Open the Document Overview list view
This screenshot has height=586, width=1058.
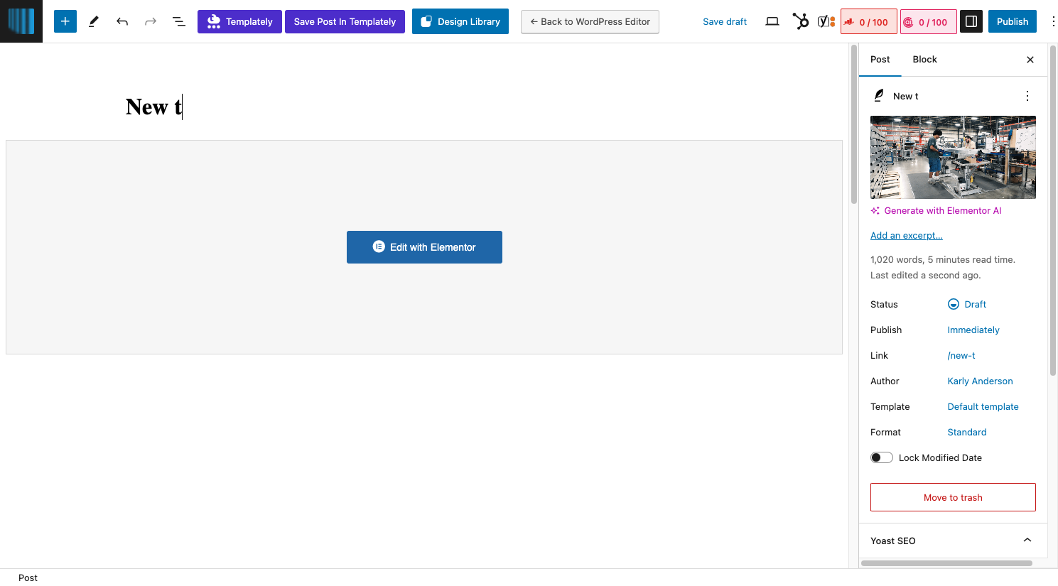click(179, 21)
